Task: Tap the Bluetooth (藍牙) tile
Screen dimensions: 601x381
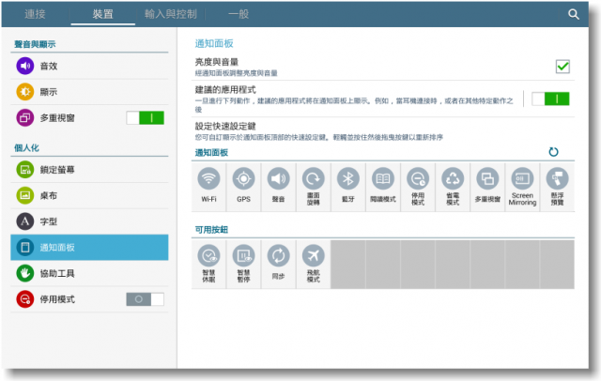Action: coord(347,185)
